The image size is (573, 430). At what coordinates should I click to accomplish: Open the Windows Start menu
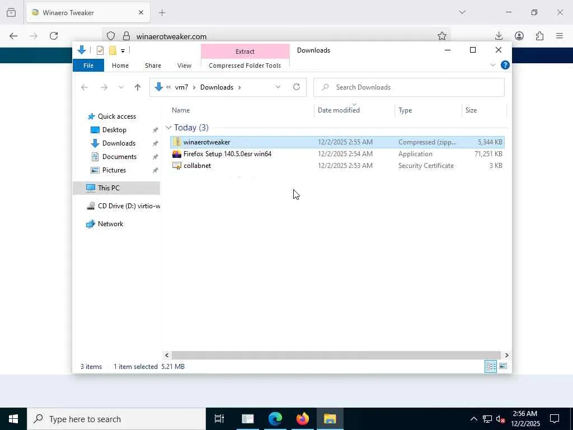(x=13, y=419)
